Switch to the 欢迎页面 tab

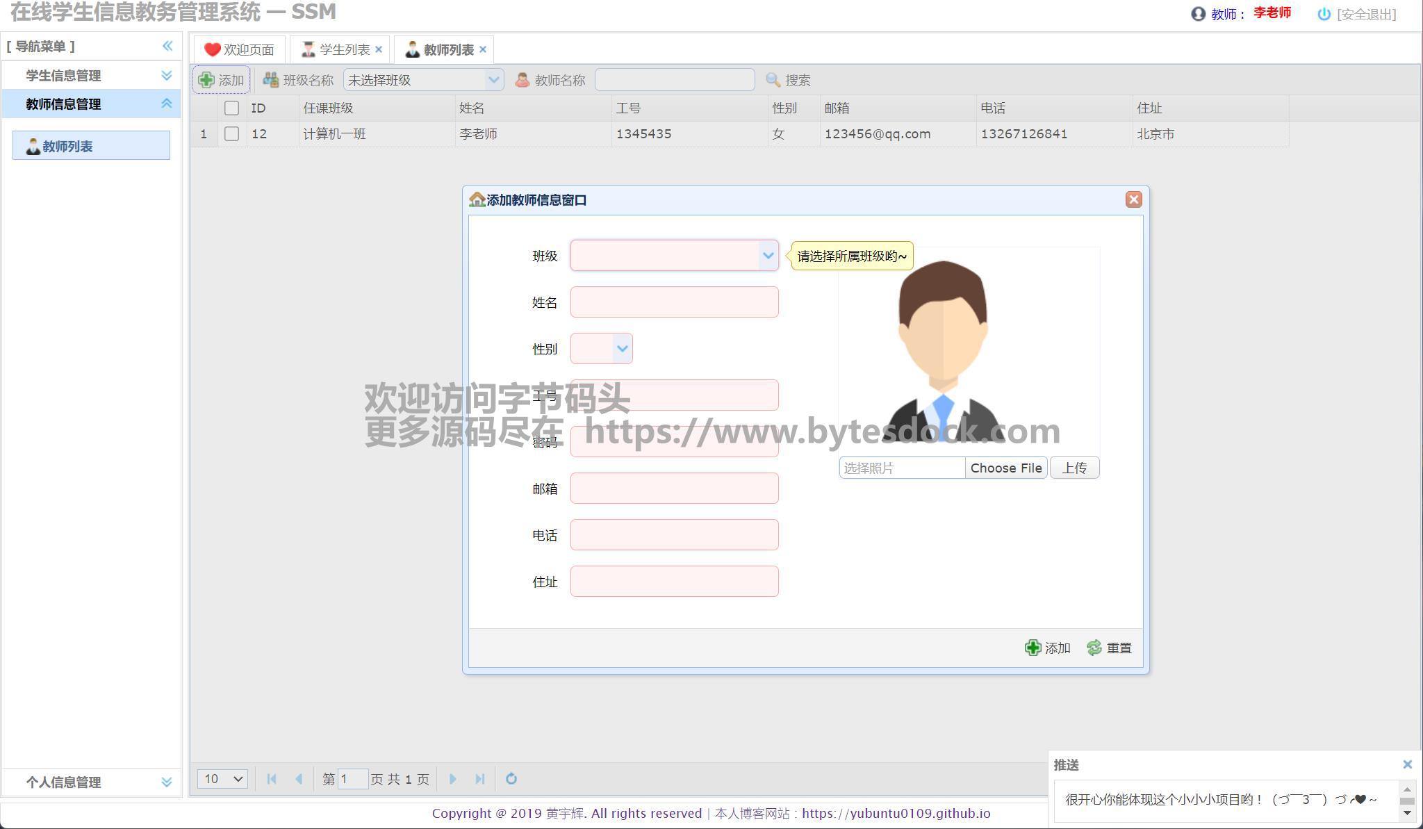240,49
